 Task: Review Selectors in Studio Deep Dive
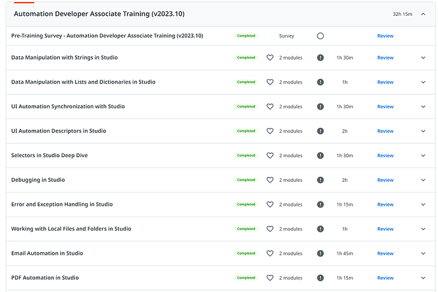(385, 155)
